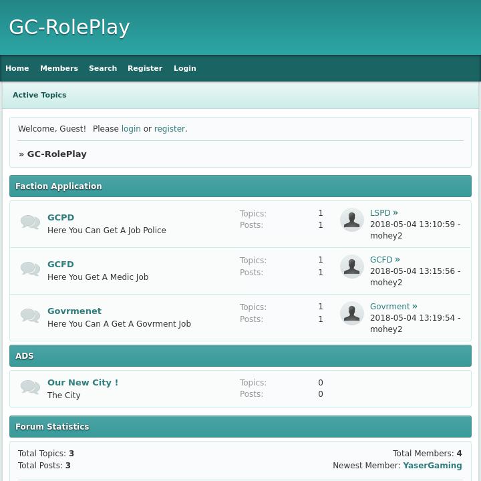Click the avatar beside the GCFD post

(352, 267)
